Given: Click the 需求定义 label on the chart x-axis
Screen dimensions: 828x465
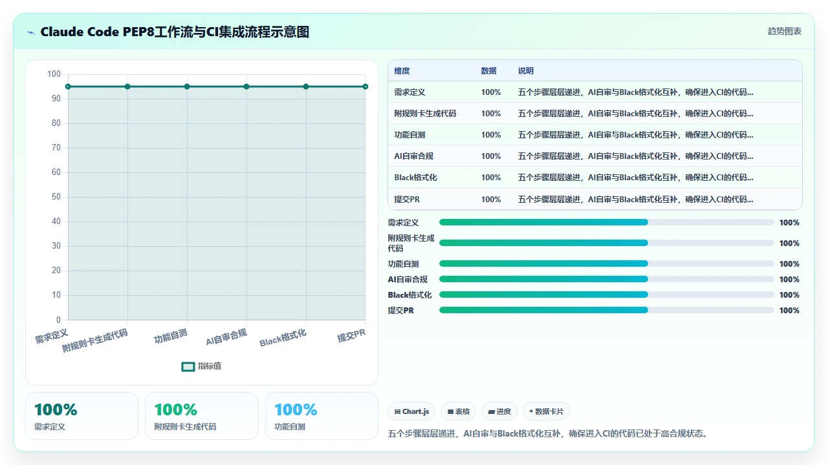Looking at the screenshot, I should (51, 336).
